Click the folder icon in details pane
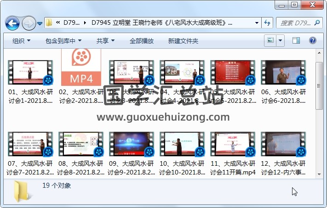The height and width of the screenshot is (208, 327). pos(22,191)
